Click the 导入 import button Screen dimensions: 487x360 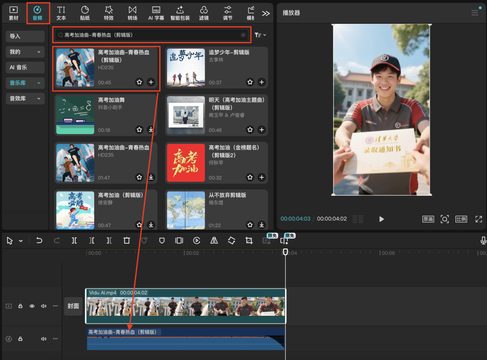click(25, 37)
